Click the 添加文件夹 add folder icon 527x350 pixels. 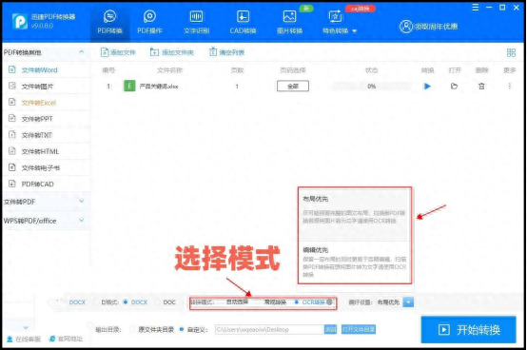pos(154,52)
